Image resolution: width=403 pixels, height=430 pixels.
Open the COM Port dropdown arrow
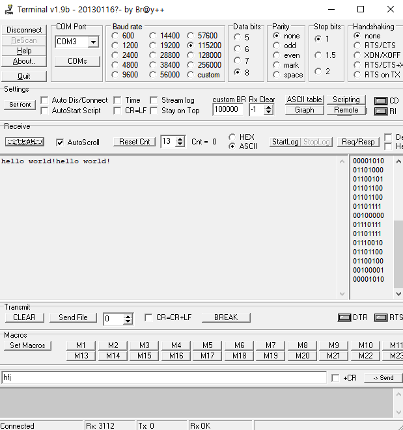coord(93,42)
